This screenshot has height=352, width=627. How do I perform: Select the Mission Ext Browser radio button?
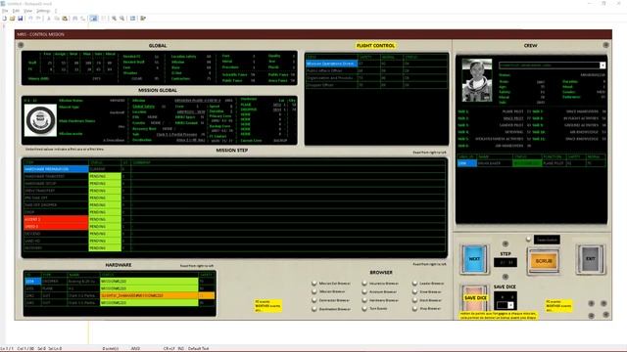click(314, 284)
